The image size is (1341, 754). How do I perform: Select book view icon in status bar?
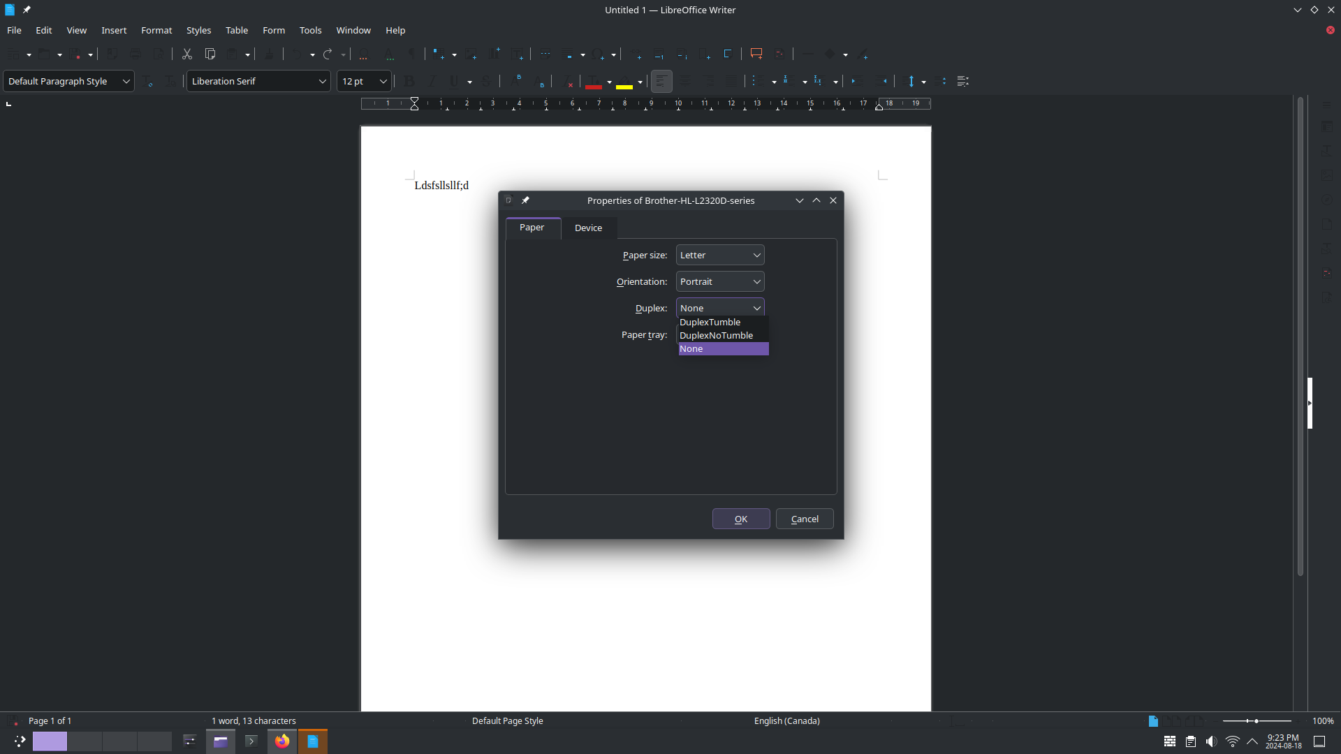coord(1195,721)
